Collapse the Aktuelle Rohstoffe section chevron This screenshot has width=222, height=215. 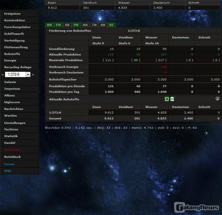tap(217, 99)
